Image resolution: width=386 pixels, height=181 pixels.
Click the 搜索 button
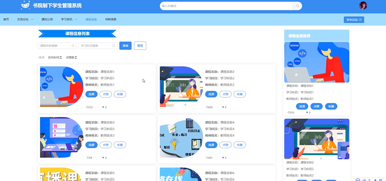(125, 46)
